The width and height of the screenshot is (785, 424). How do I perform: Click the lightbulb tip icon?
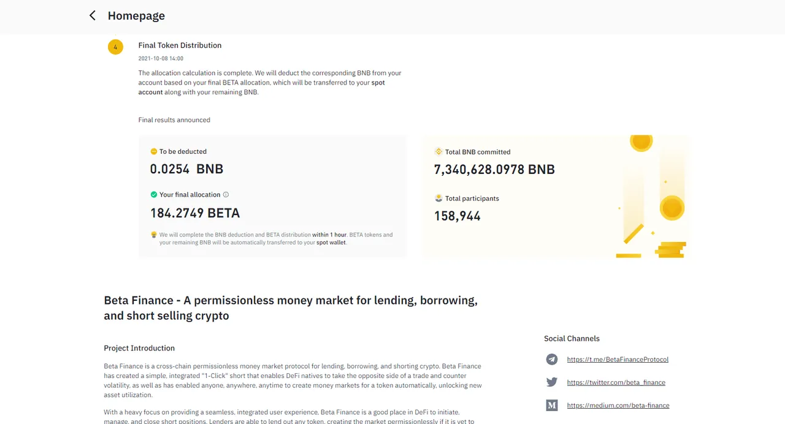tap(154, 235)
